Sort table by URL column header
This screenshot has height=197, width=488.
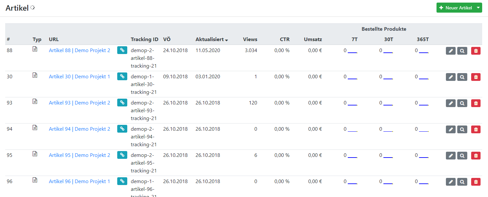(54, 39)
